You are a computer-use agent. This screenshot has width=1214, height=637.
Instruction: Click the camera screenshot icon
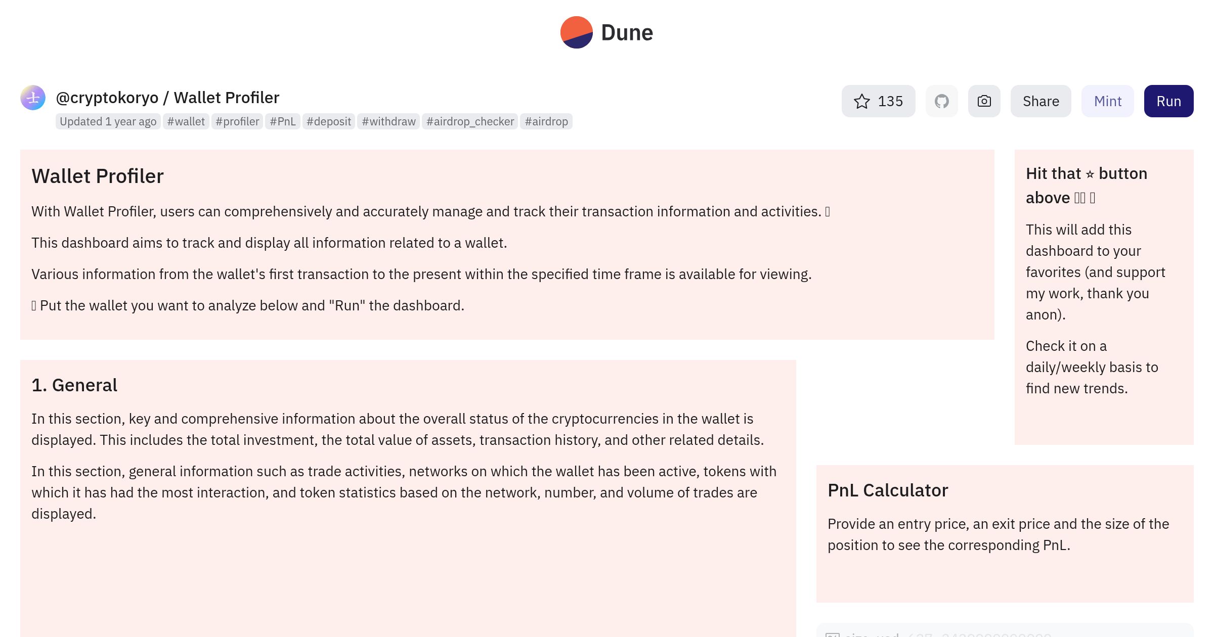coord(984,101)
